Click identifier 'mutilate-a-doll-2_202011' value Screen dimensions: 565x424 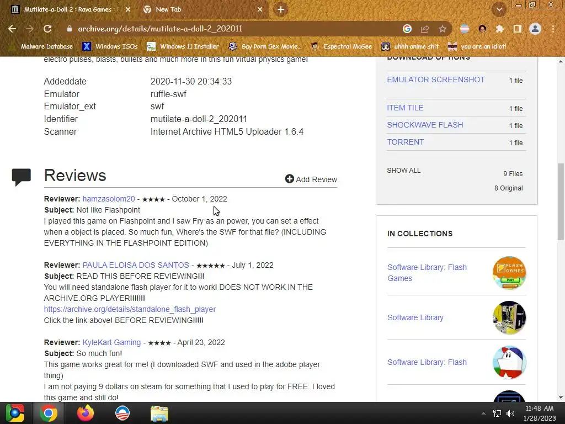point(199,119)
